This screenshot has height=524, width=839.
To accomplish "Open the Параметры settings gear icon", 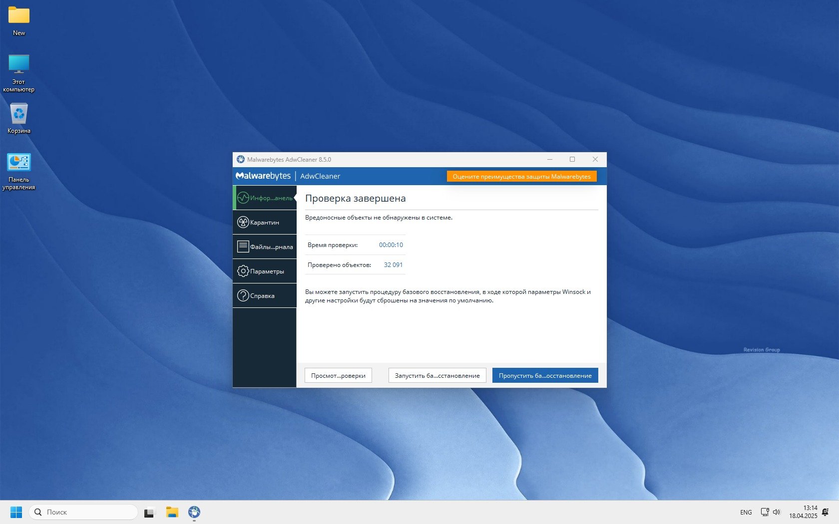I will coord(243,271).
